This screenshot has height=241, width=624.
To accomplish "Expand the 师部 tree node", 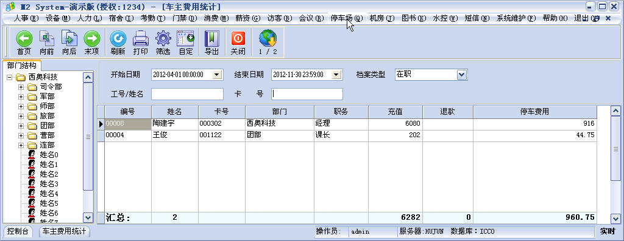I will [x=21, y=106].
